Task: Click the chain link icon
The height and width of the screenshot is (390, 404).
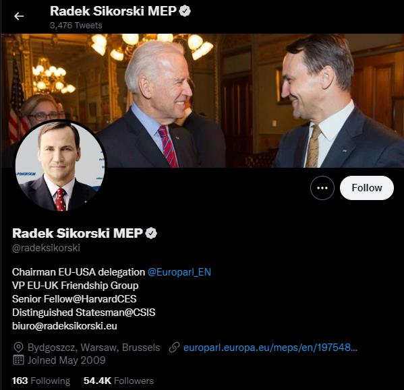Action: tap(174, 348)
